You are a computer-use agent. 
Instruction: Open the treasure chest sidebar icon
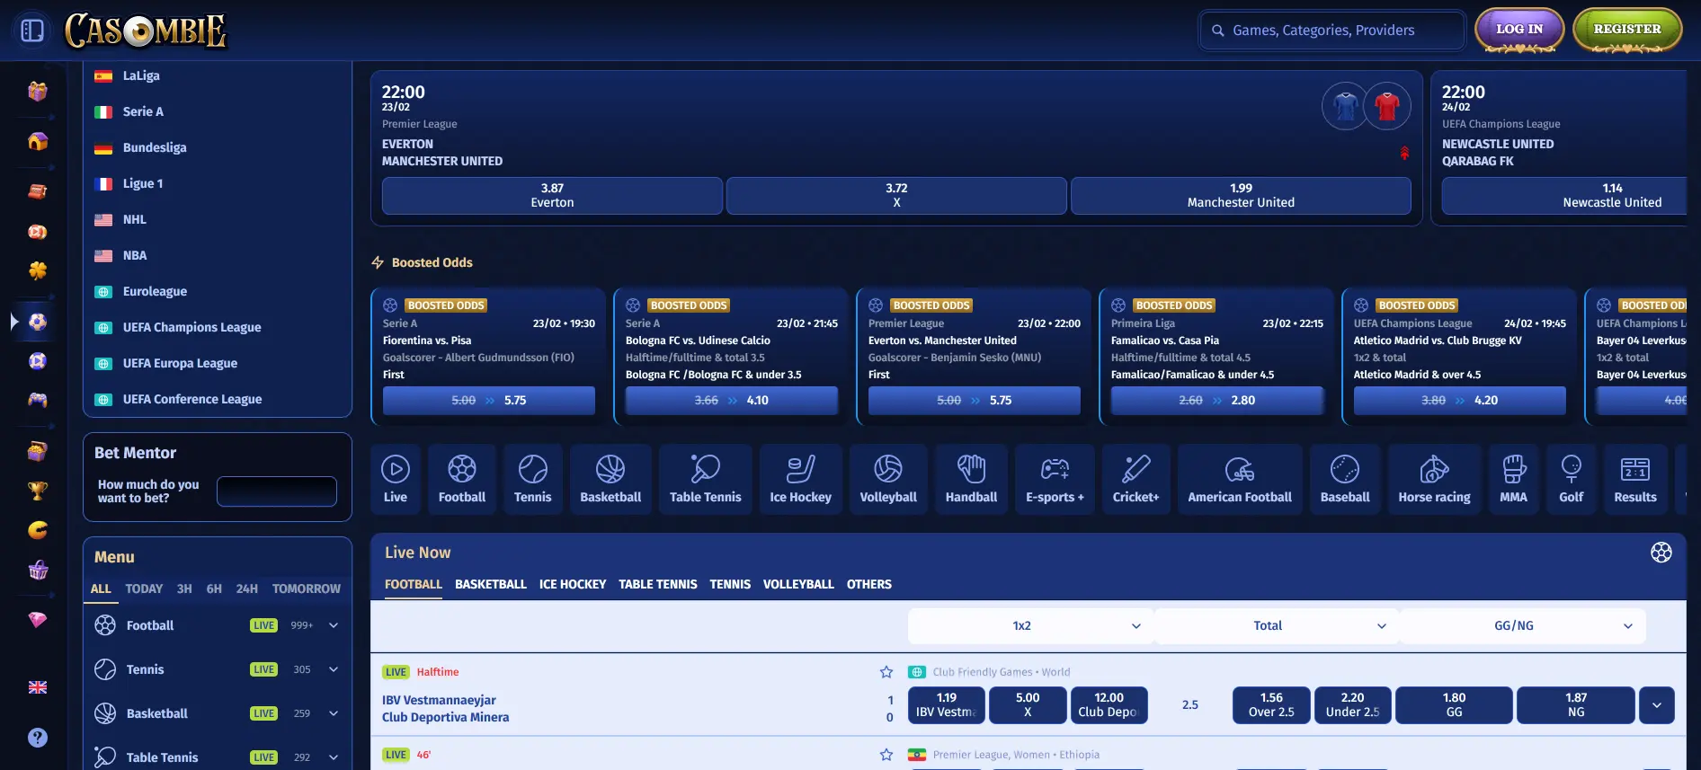click(38, 451)
